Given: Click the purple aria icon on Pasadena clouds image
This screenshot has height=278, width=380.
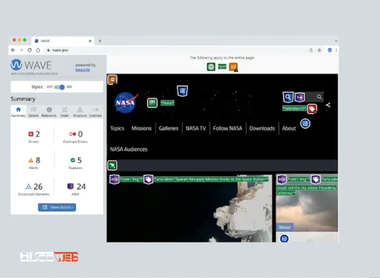Looking at the screenshot, I should click(282, 179).
